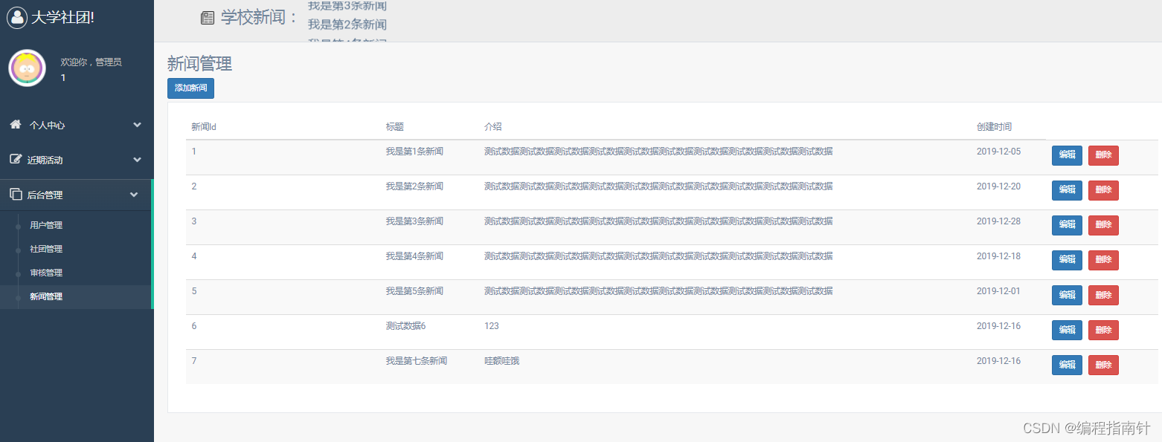
Task: Click date cell 2019-12-18
Action: point(999,256)
